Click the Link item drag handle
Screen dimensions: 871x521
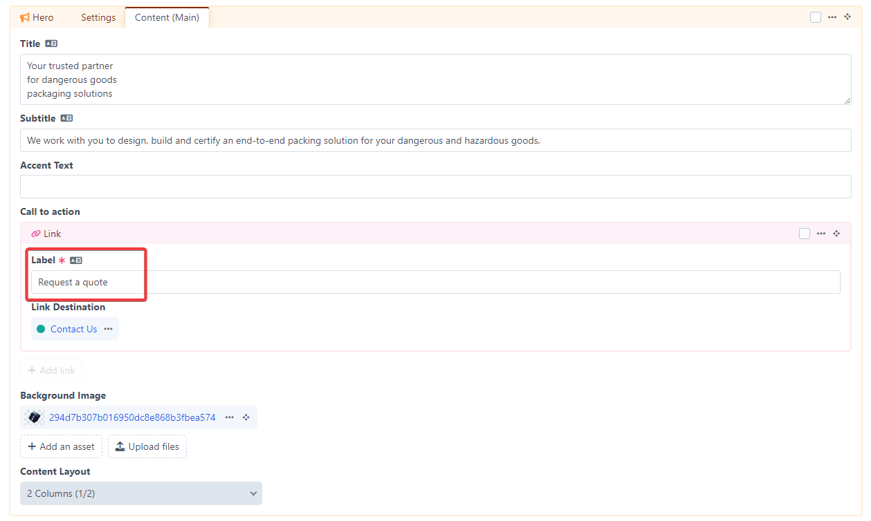coord(836,234)
